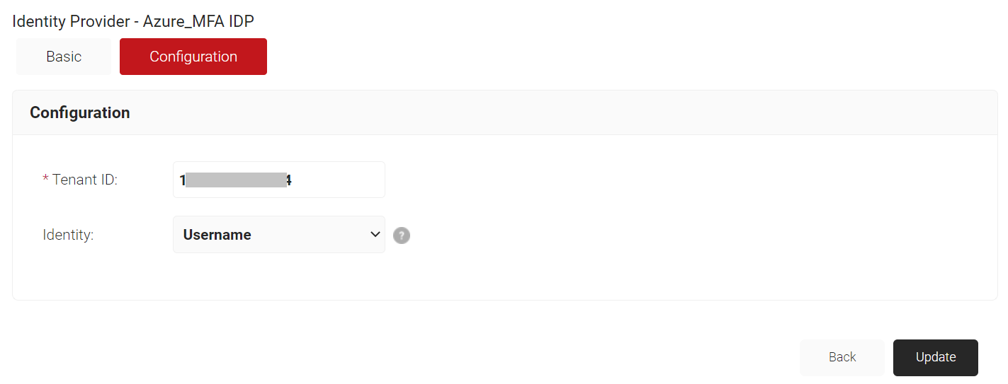The height and width of the screenshot is (384, 1008).
Task: Click the Identity field label
Action: coord(68,235)
